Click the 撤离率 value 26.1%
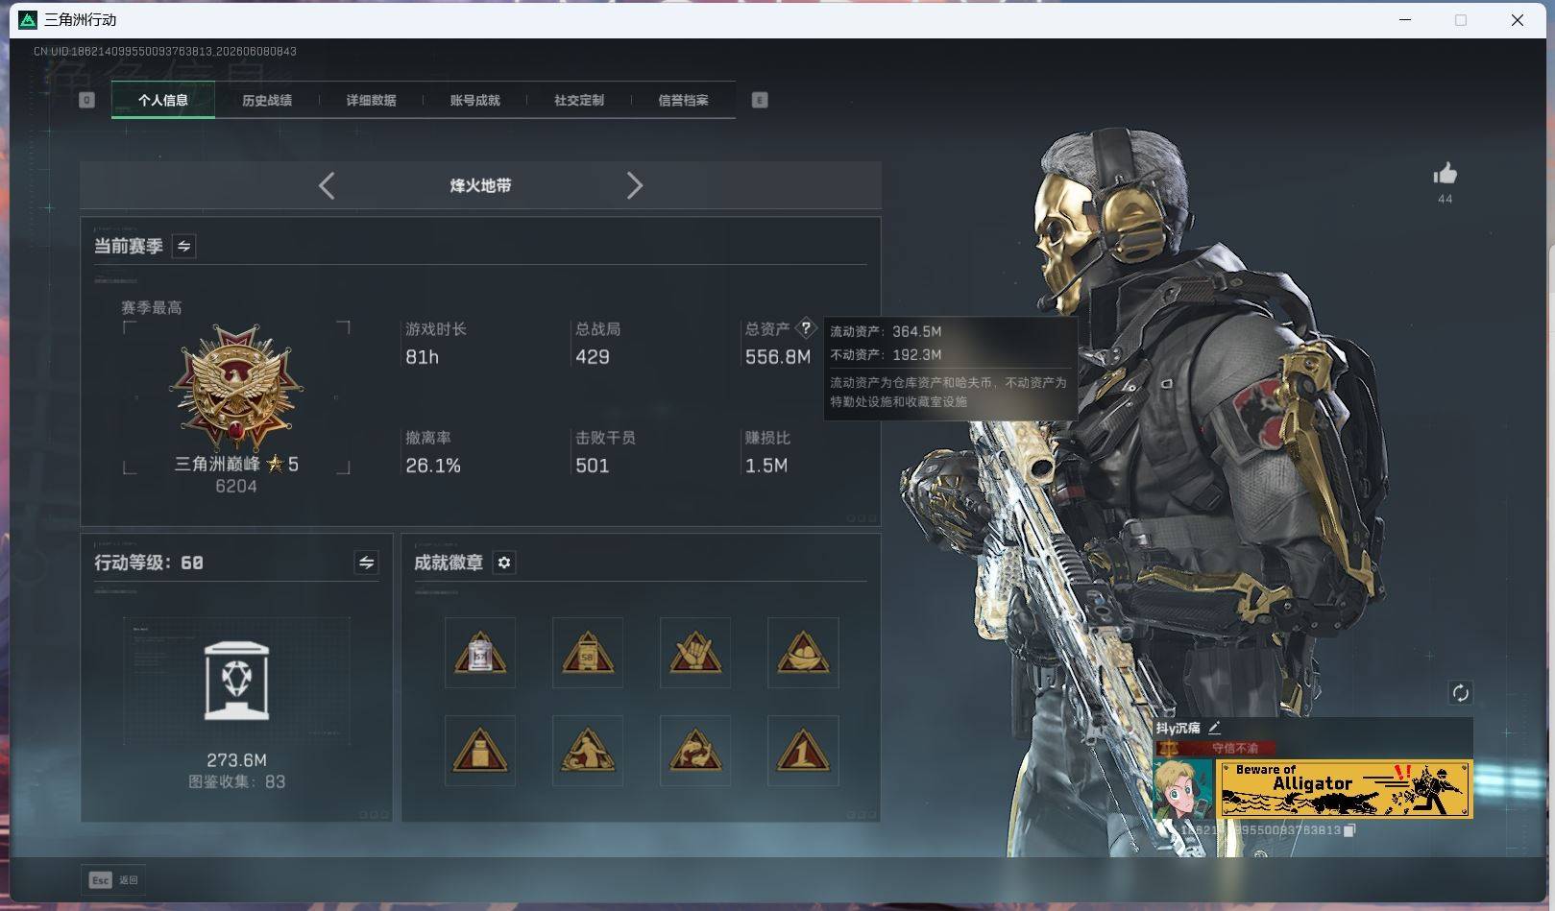The image size is (1555, 911). tap(433, 466)
